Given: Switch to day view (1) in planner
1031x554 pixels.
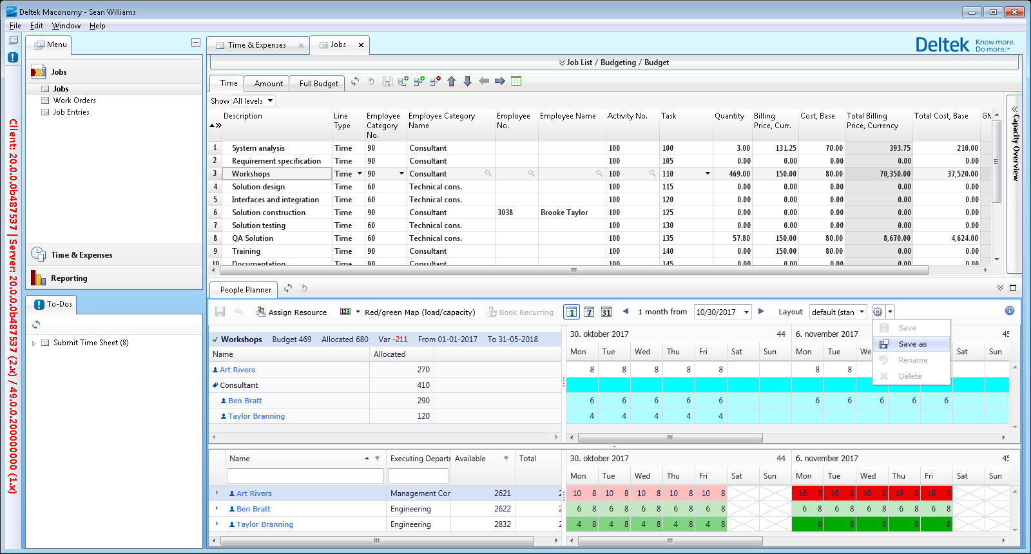Looking at the screenshot, I should pyautogui.click(x=572, y=312).
